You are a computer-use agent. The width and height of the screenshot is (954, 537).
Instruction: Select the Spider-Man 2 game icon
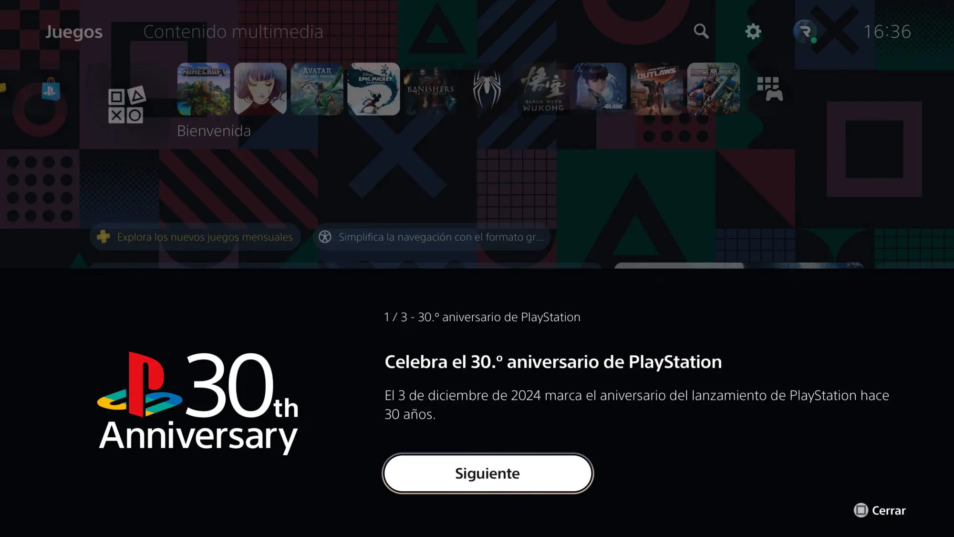pos(487,89)
